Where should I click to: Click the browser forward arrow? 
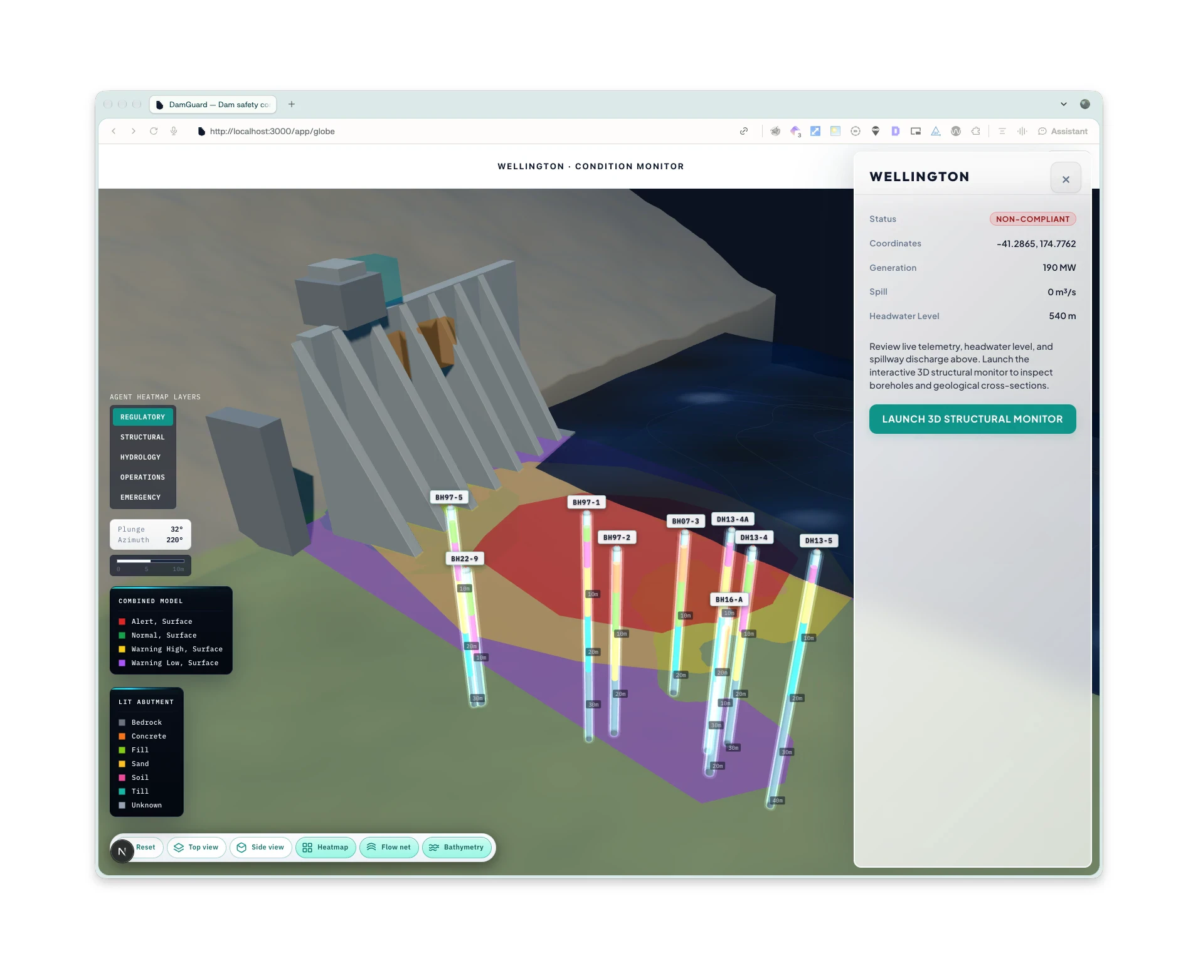point(134,131)
